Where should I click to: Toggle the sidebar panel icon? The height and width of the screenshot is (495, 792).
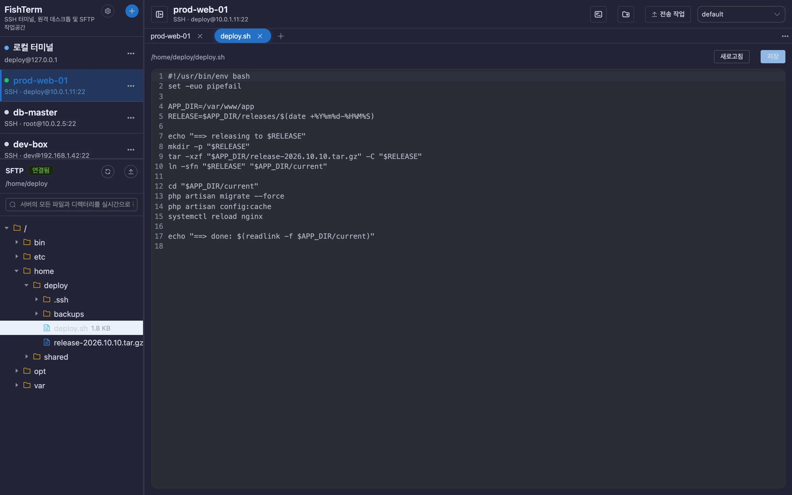tap(159, 14)
